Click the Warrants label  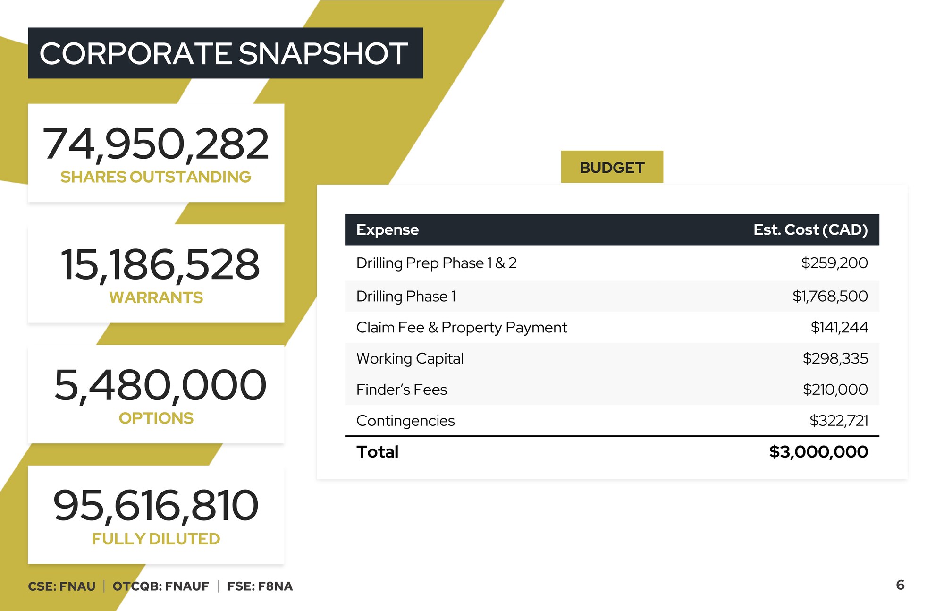point(156,297)
